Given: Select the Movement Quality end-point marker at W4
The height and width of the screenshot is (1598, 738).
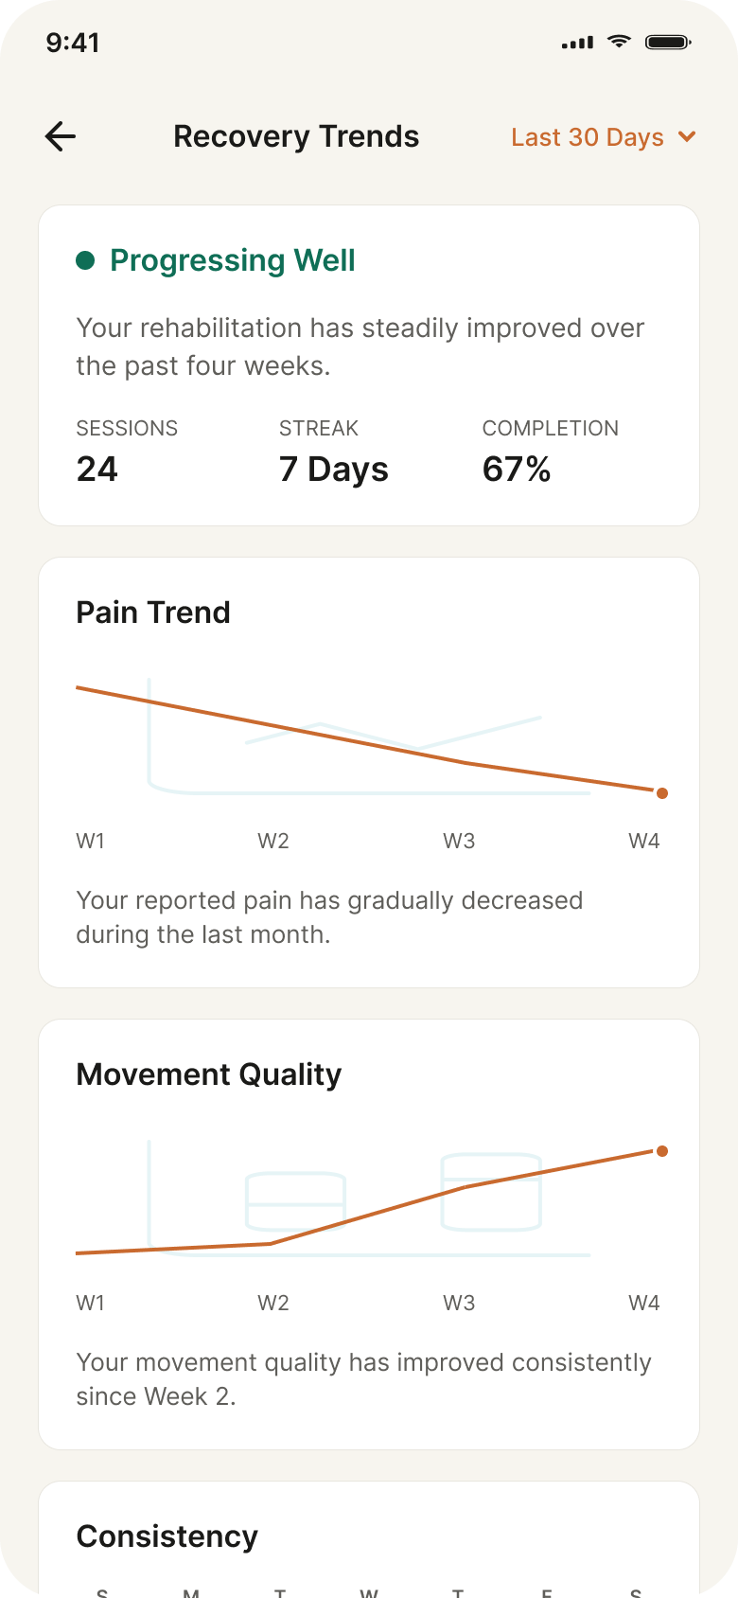Looking at the screenshot, I should [x=662, y=1151].
